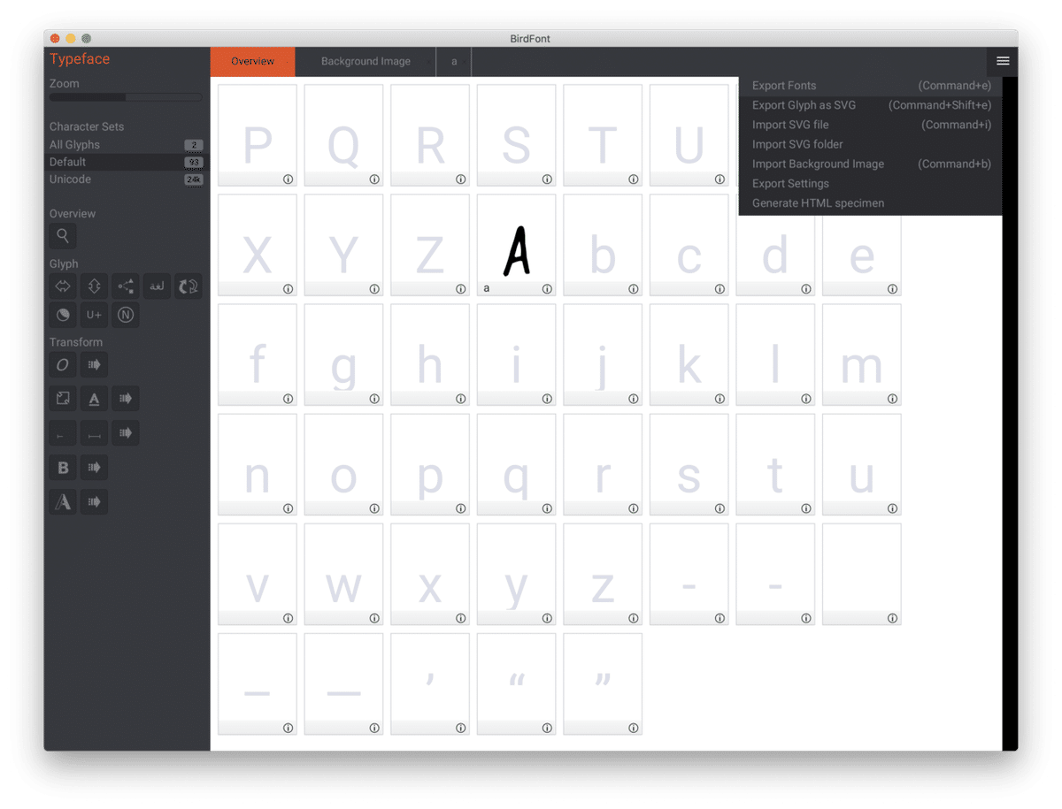Click the BirdFont window title
This screenshot has width=1062, height=809.
(530, 39)
